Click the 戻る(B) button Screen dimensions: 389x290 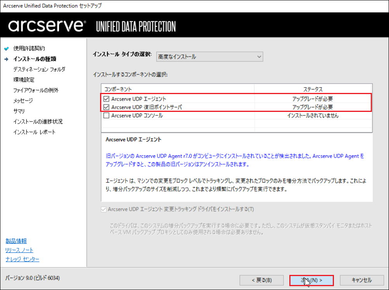(261, 280)
